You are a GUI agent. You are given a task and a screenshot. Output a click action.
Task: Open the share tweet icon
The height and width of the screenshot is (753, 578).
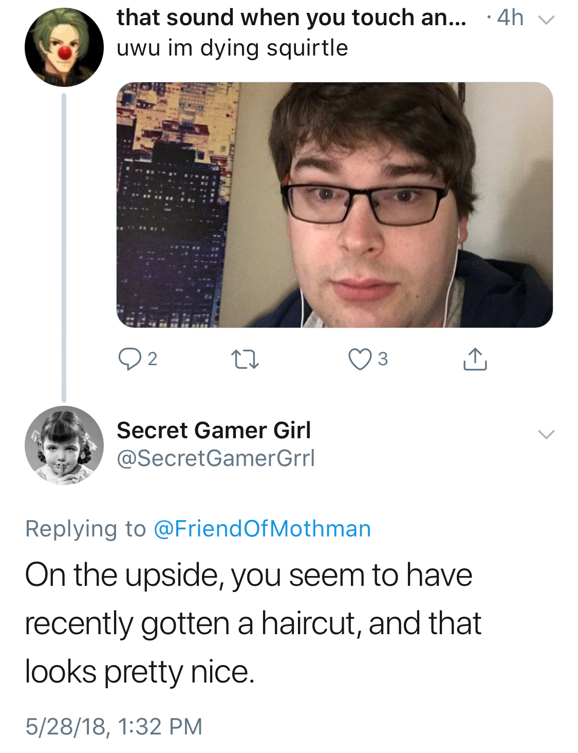click(x=475, y=359)
